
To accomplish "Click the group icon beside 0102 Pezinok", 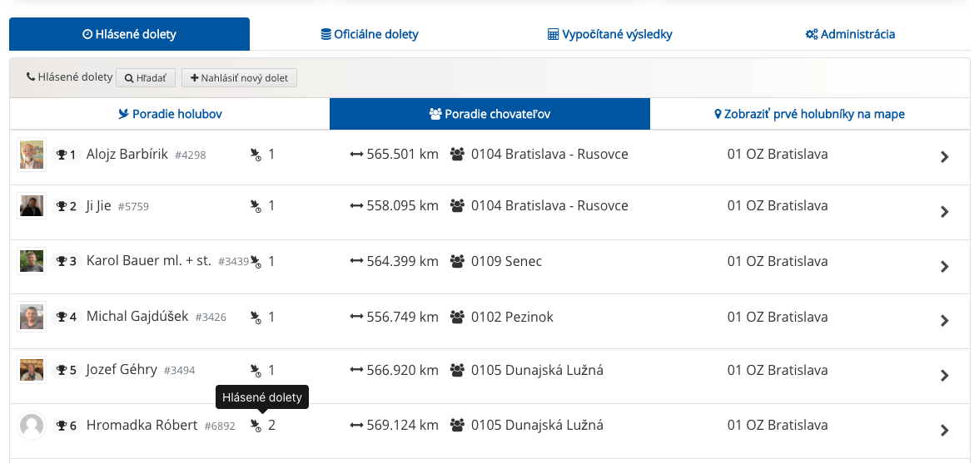I will 458,318.
